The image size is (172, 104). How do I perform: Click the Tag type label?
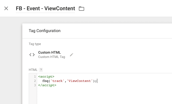tap(35, 44)
